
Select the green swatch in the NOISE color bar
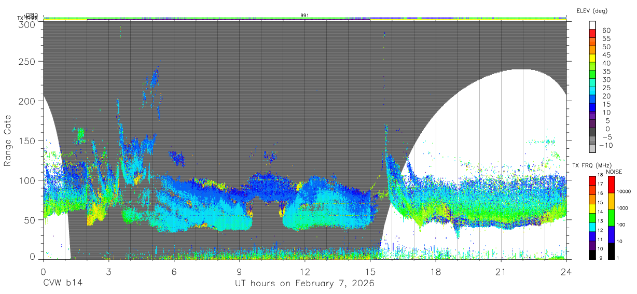click(x=612, y=218)
